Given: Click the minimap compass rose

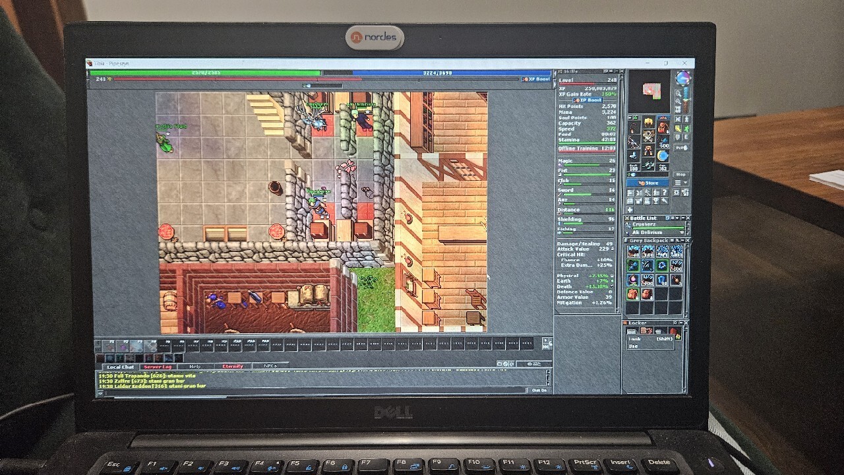Looking at the screenshot, I should 684,79.
